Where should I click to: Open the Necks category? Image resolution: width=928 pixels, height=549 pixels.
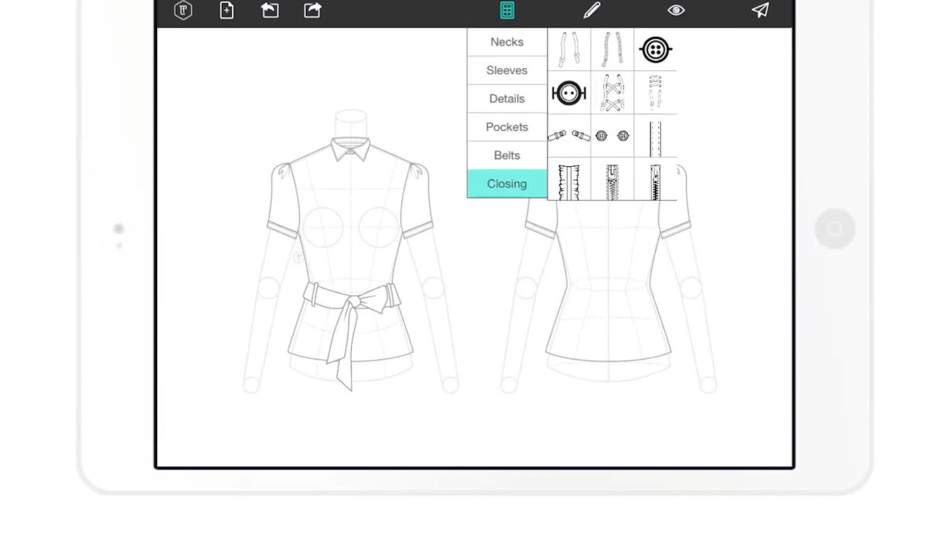[x=507, y=42]
